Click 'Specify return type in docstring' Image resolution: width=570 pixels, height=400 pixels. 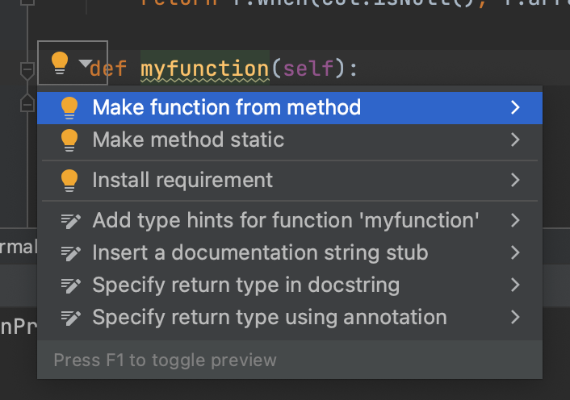click(x=245, y=285)
